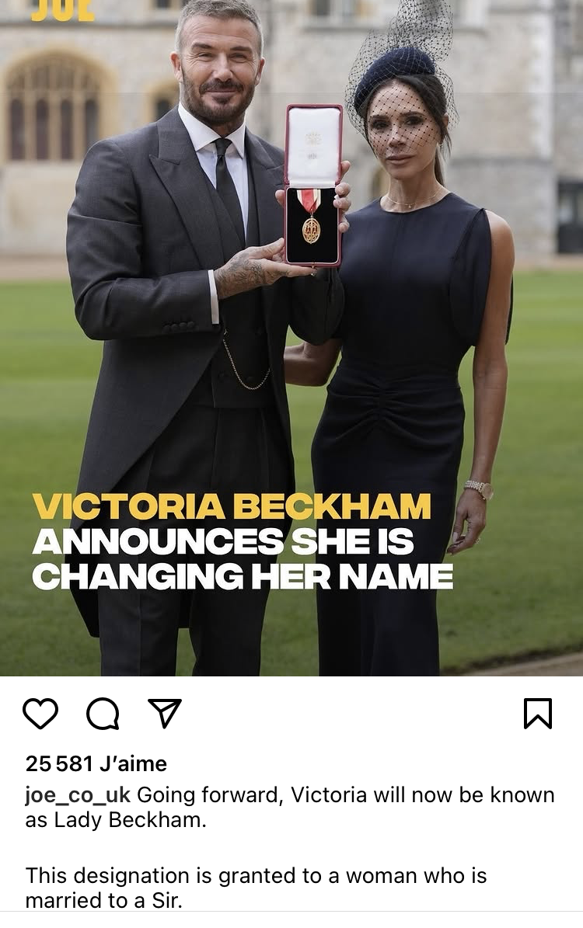The height and width of the screenshot is (928, 583).
Task: View the 25 581 J'aime likes list
Action: (x=96, y=763)
